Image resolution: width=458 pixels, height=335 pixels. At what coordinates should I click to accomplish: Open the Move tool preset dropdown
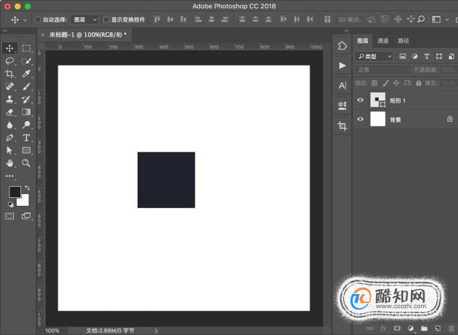[25, 20]
